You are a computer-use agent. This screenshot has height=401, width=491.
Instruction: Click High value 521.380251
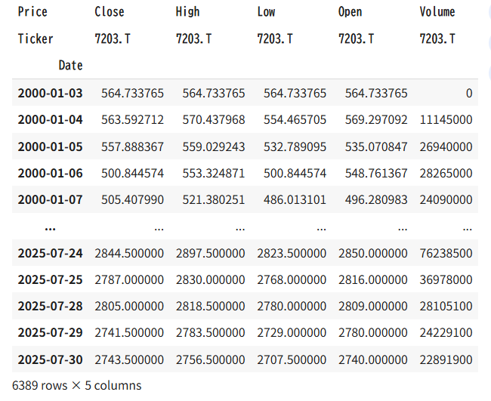(214, 199)
